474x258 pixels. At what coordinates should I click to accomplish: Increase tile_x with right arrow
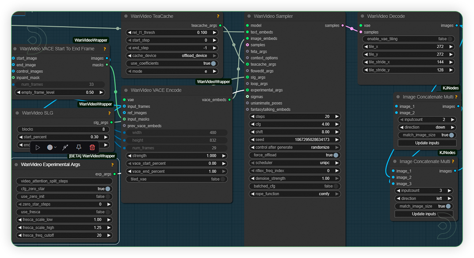tap(451, 47)
